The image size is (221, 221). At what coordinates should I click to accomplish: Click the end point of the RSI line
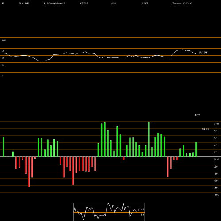click(x=196, y=54)
